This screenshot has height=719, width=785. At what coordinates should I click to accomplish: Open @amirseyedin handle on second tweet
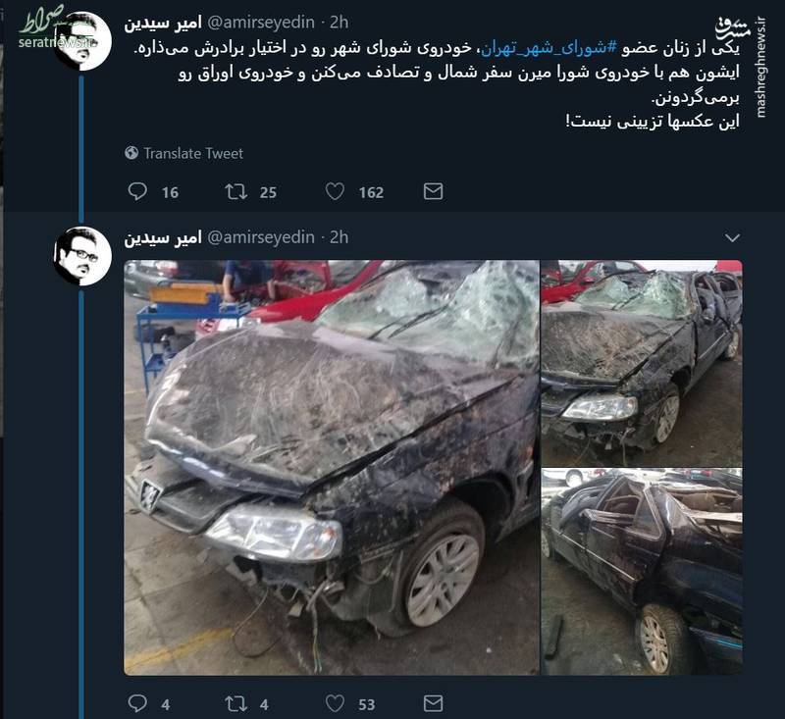pyautogui.click(x=261, y=237)
